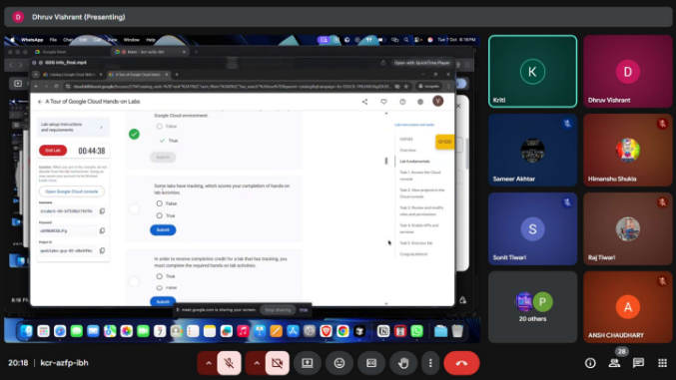Jump to Lab fundamentals in lab outline

tap(414, 162)
